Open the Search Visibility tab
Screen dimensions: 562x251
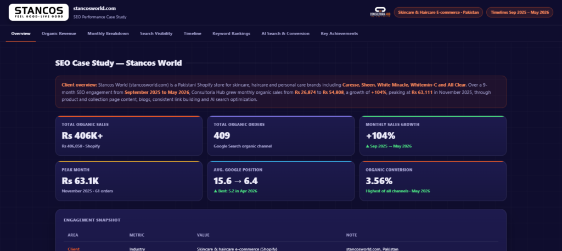pos(156,33)
